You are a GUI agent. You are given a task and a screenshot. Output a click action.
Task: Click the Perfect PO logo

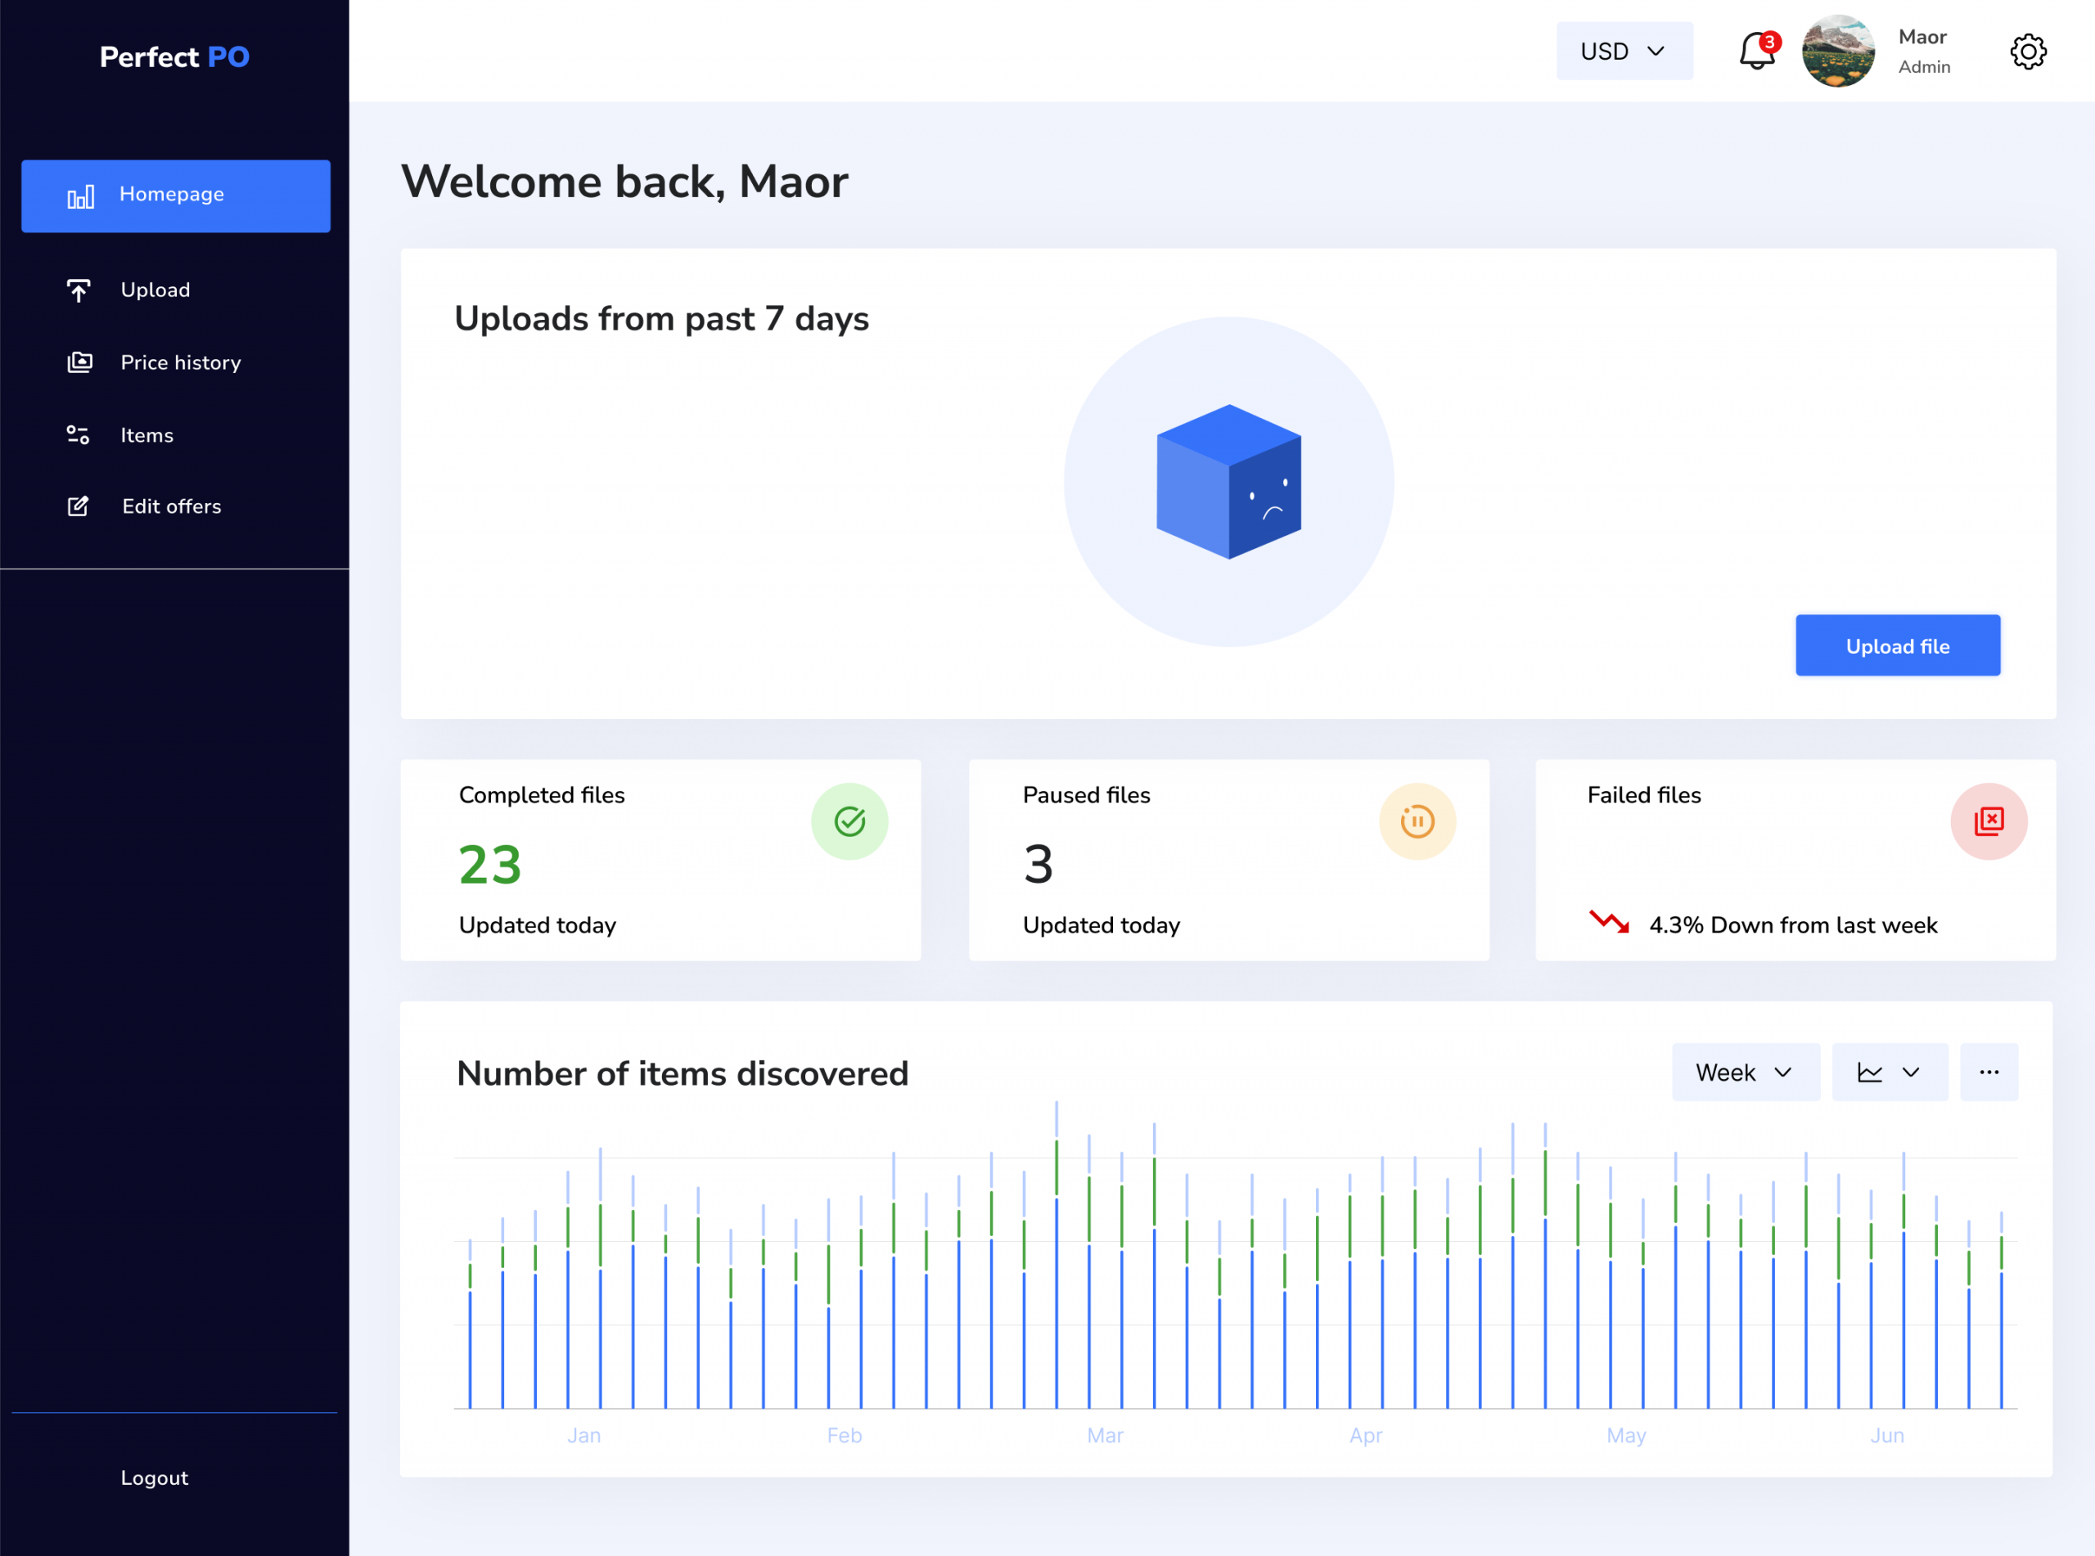click(x=174, y=57)
